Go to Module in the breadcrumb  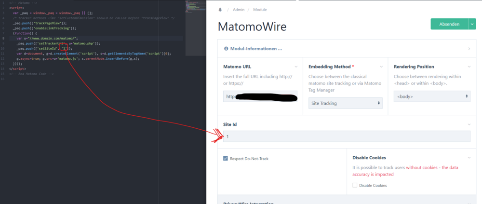coord(260,10)
